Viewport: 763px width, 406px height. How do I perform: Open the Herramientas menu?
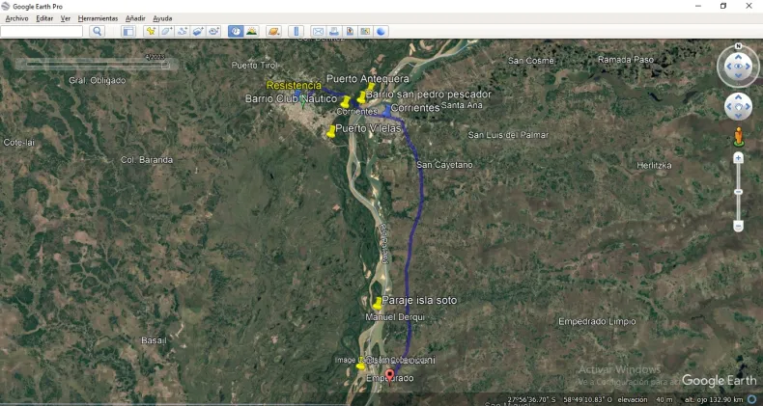[98, 18]
